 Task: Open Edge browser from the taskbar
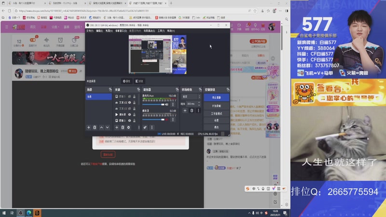point(29,213)
